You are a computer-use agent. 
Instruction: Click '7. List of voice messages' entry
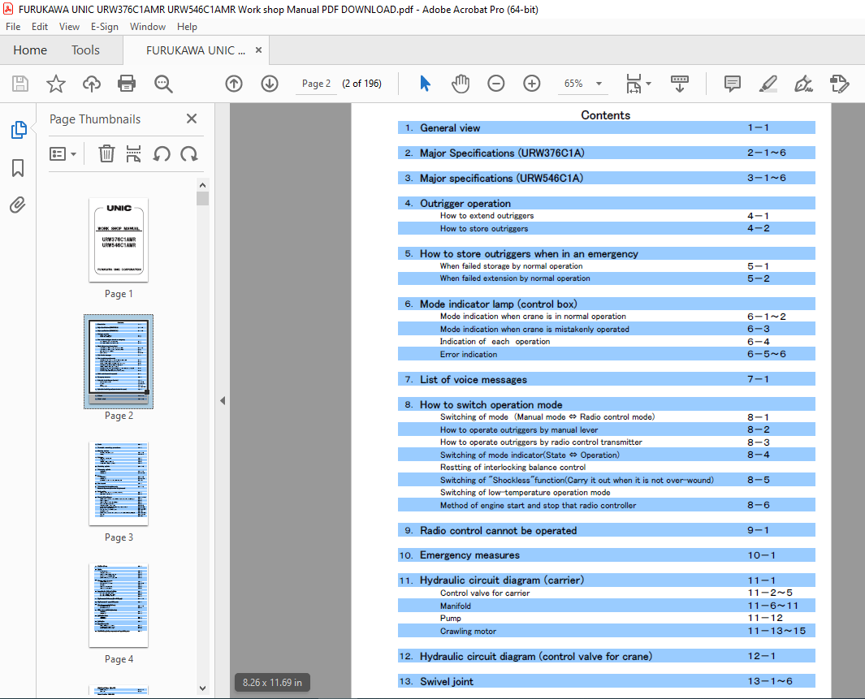click(606, 379)
